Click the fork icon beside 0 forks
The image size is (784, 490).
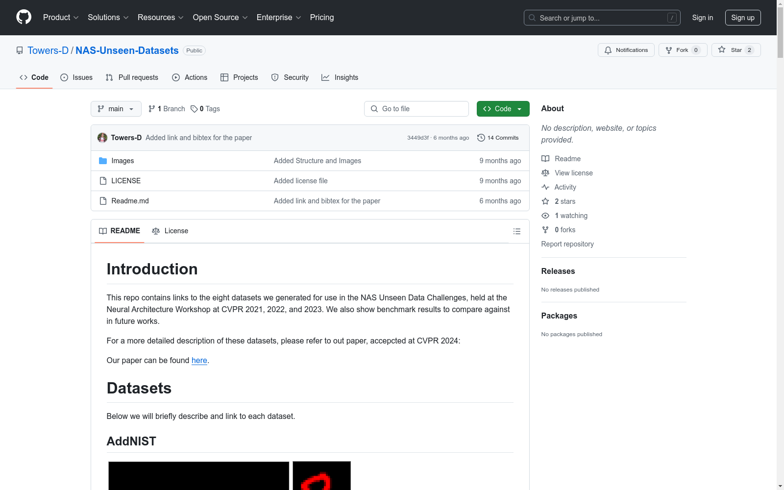[x=545, y=230]
